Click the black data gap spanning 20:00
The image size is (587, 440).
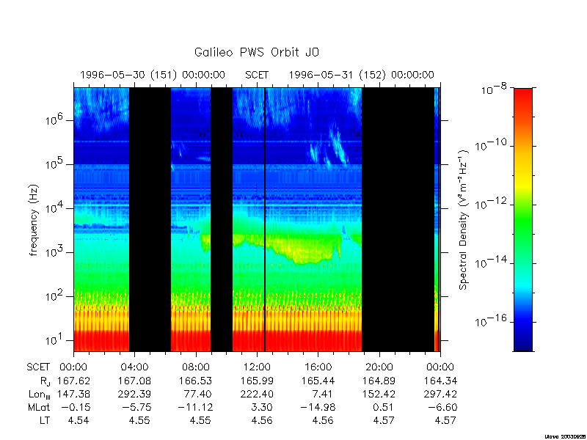coord(398,219)
